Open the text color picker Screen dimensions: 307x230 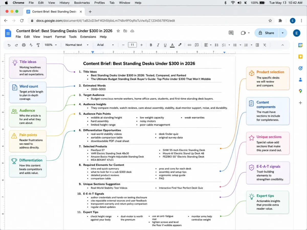(x=172, y=45)
